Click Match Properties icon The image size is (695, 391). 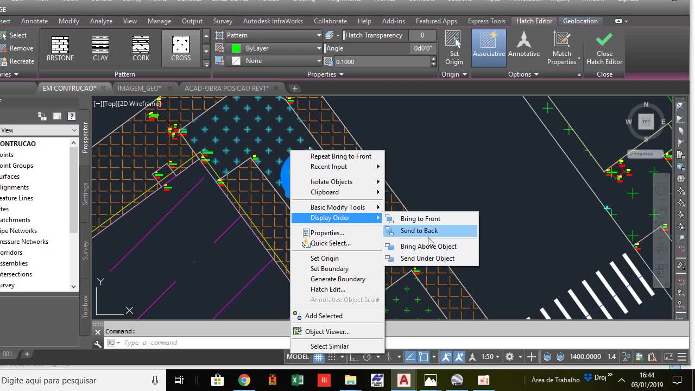click(562, 48)
